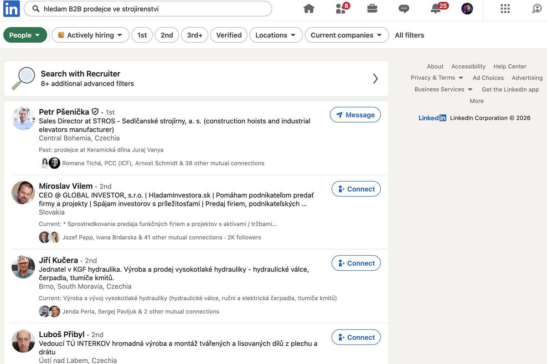Viewport: 547px width, 364px height.
Task: Click the LinkedIn logo in top bar
Action: [x=11, y=9]
